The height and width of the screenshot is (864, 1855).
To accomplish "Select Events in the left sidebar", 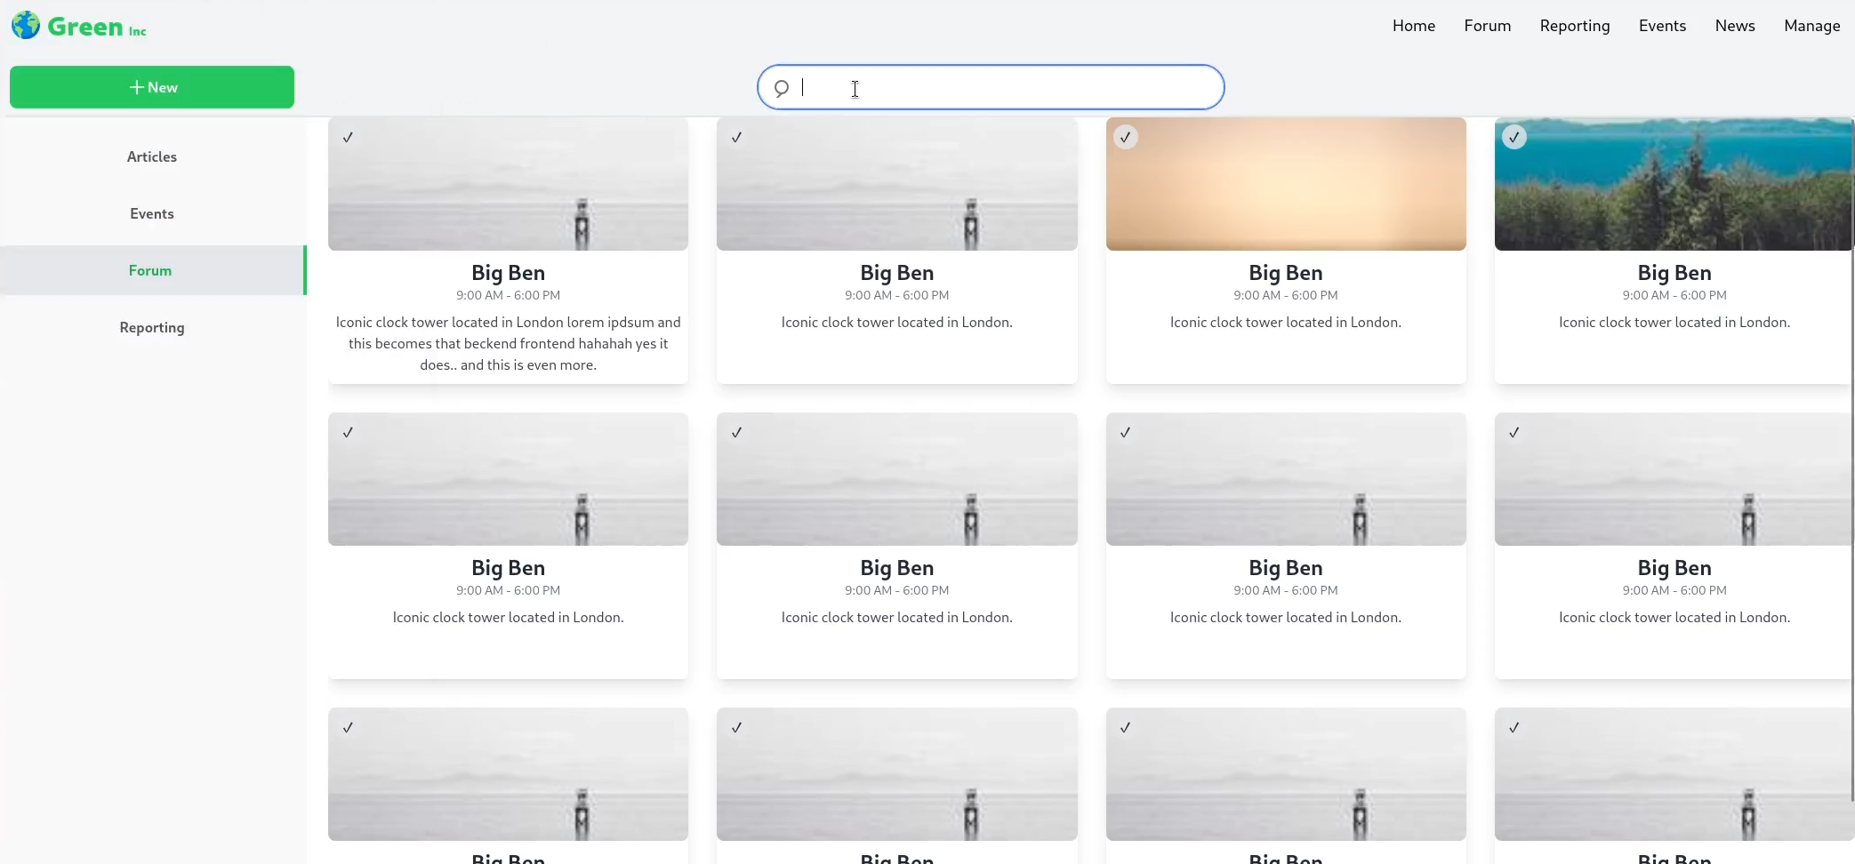I will (x=152, y=213).
